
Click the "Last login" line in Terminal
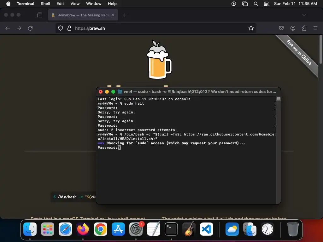pyautogui.click(x=144, y=99)
